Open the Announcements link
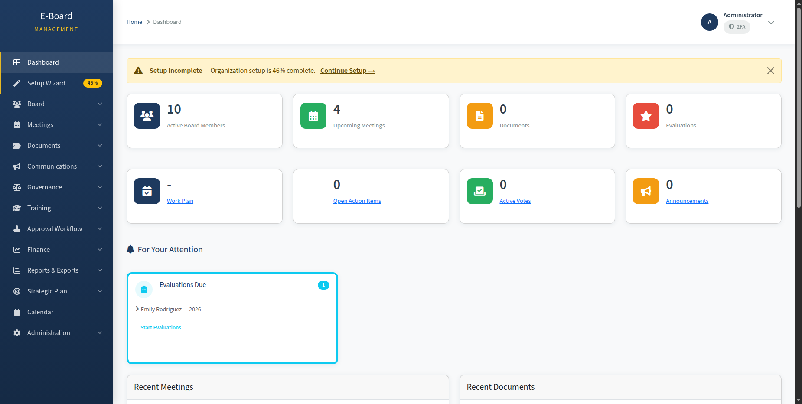This screenshot has height=404, width=802. point(687,201)
